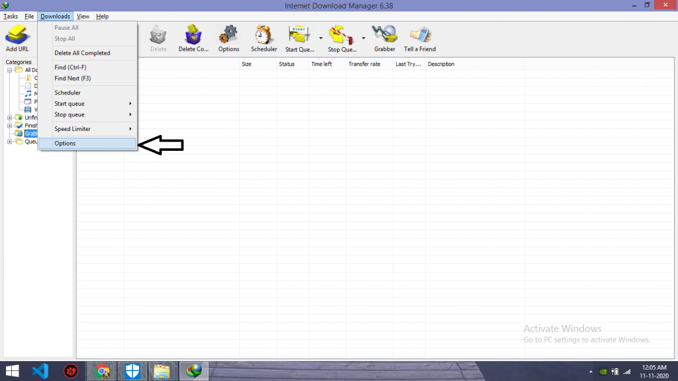
Task: Expand the Unfinished category node
Action: pos(9,118)
